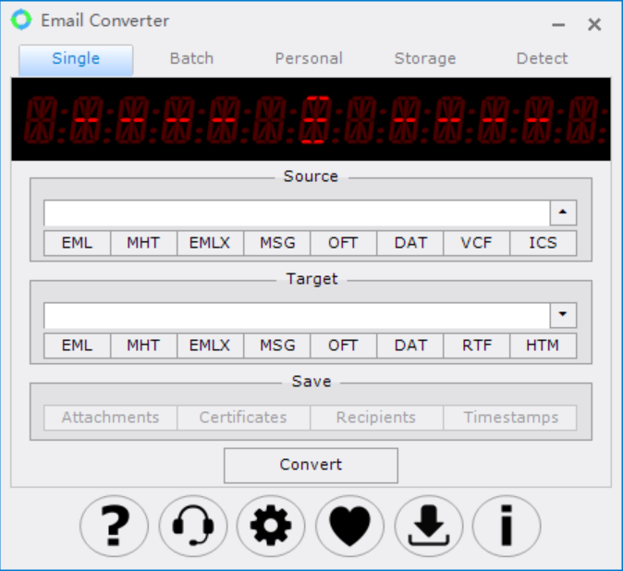Click the heart favorite icon

point(349,526)
